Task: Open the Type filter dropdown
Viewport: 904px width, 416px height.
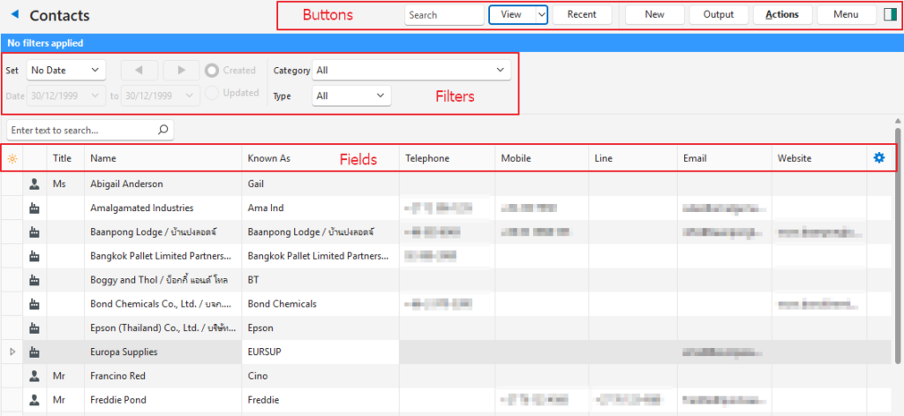Action: coord(351,95)
